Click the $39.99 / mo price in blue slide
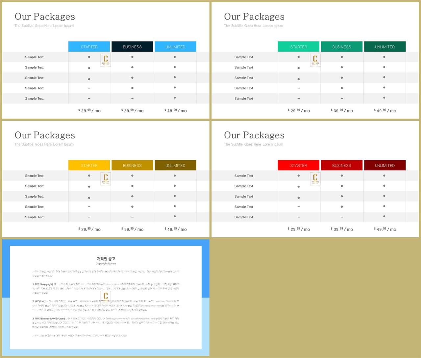The image size is (421, 358). pyautogui.click(x=133, y=110)
